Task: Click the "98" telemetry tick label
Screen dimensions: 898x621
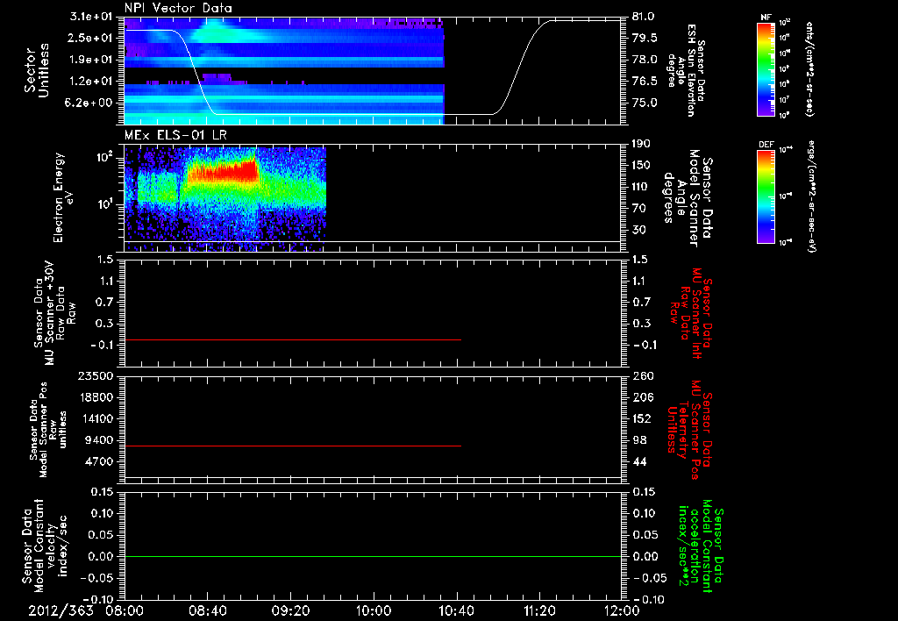Action: click(639, 440)
